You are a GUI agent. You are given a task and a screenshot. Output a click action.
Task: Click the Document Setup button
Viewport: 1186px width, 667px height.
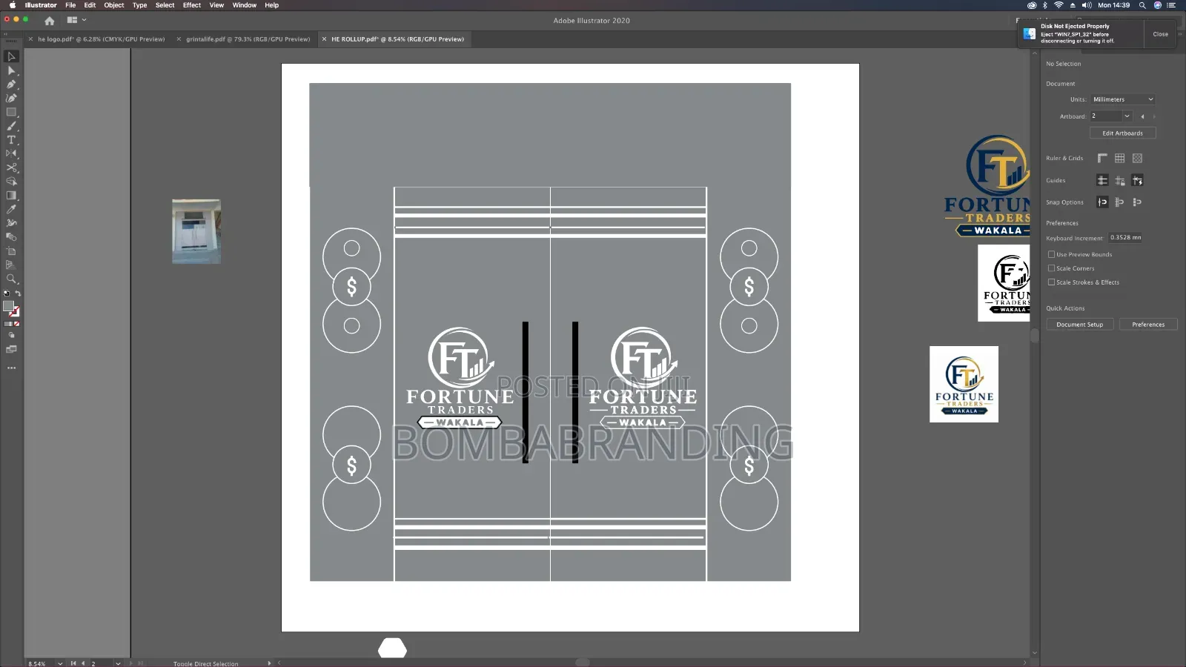pos(1079,325)
